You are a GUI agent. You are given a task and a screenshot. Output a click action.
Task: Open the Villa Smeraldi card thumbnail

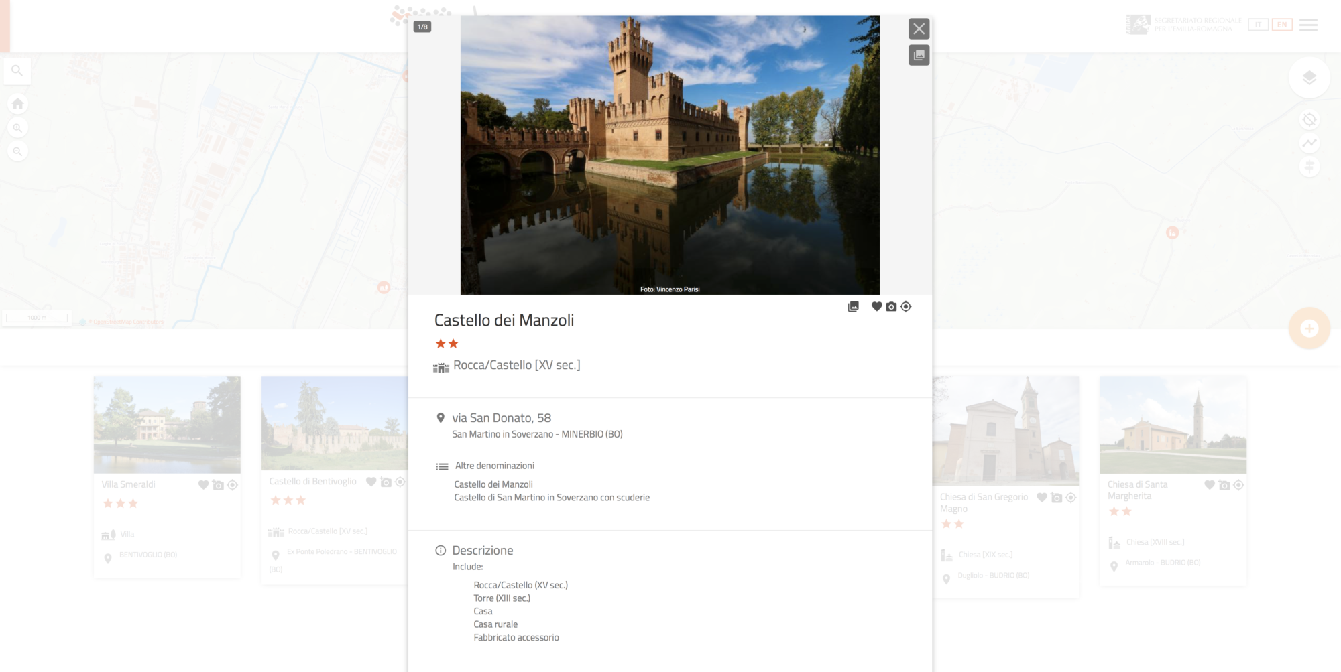[x=167, y=425]
